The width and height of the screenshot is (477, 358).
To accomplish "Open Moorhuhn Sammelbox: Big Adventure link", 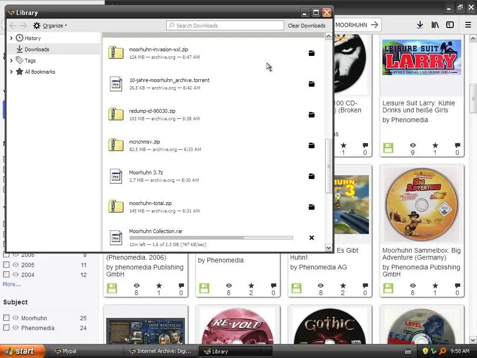I will pos(421,254).
